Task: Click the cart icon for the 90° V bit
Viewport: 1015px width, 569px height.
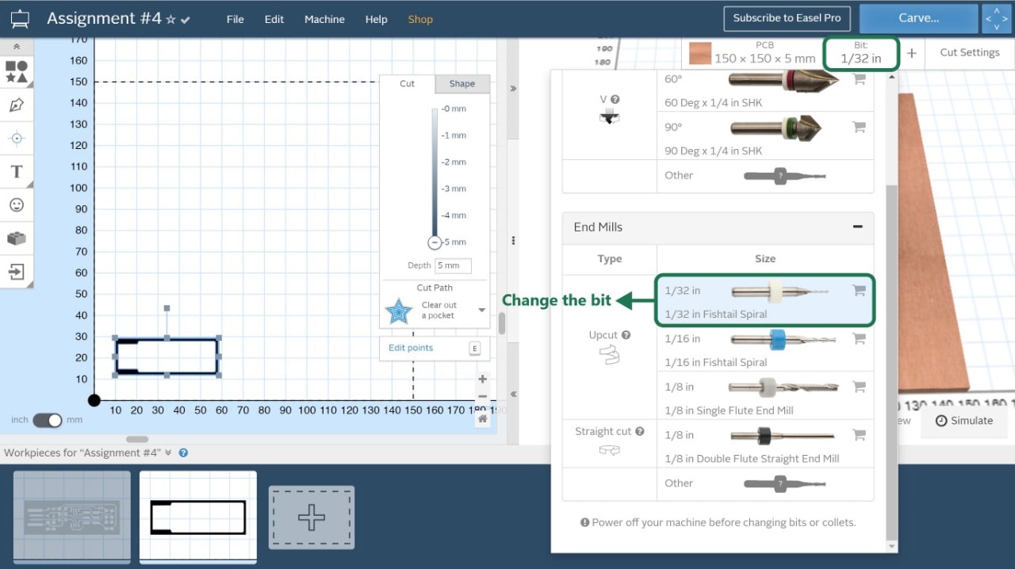Action: click(859, 127)
